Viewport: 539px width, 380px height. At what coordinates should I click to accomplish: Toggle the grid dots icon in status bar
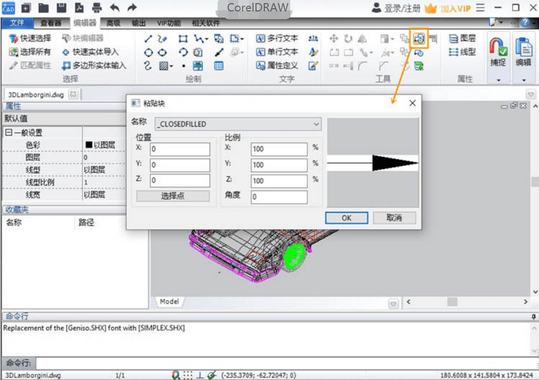coord(188,375)
